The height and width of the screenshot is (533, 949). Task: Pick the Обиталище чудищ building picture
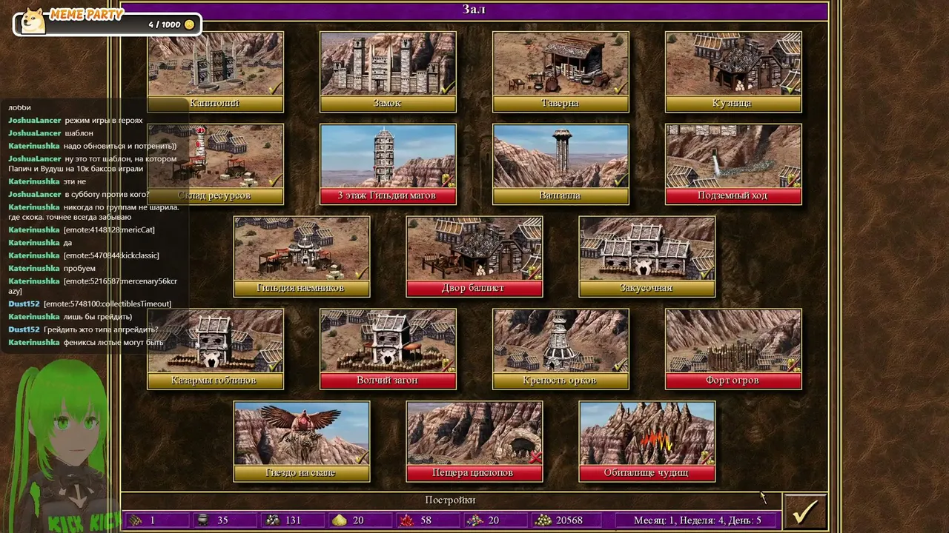point(647,434)
